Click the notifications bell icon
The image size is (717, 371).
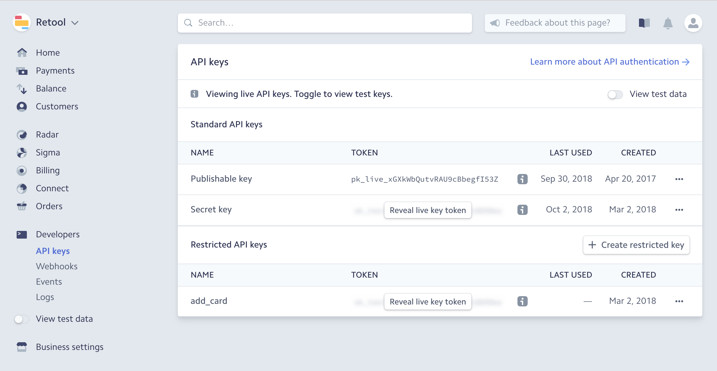click(668, 23)
